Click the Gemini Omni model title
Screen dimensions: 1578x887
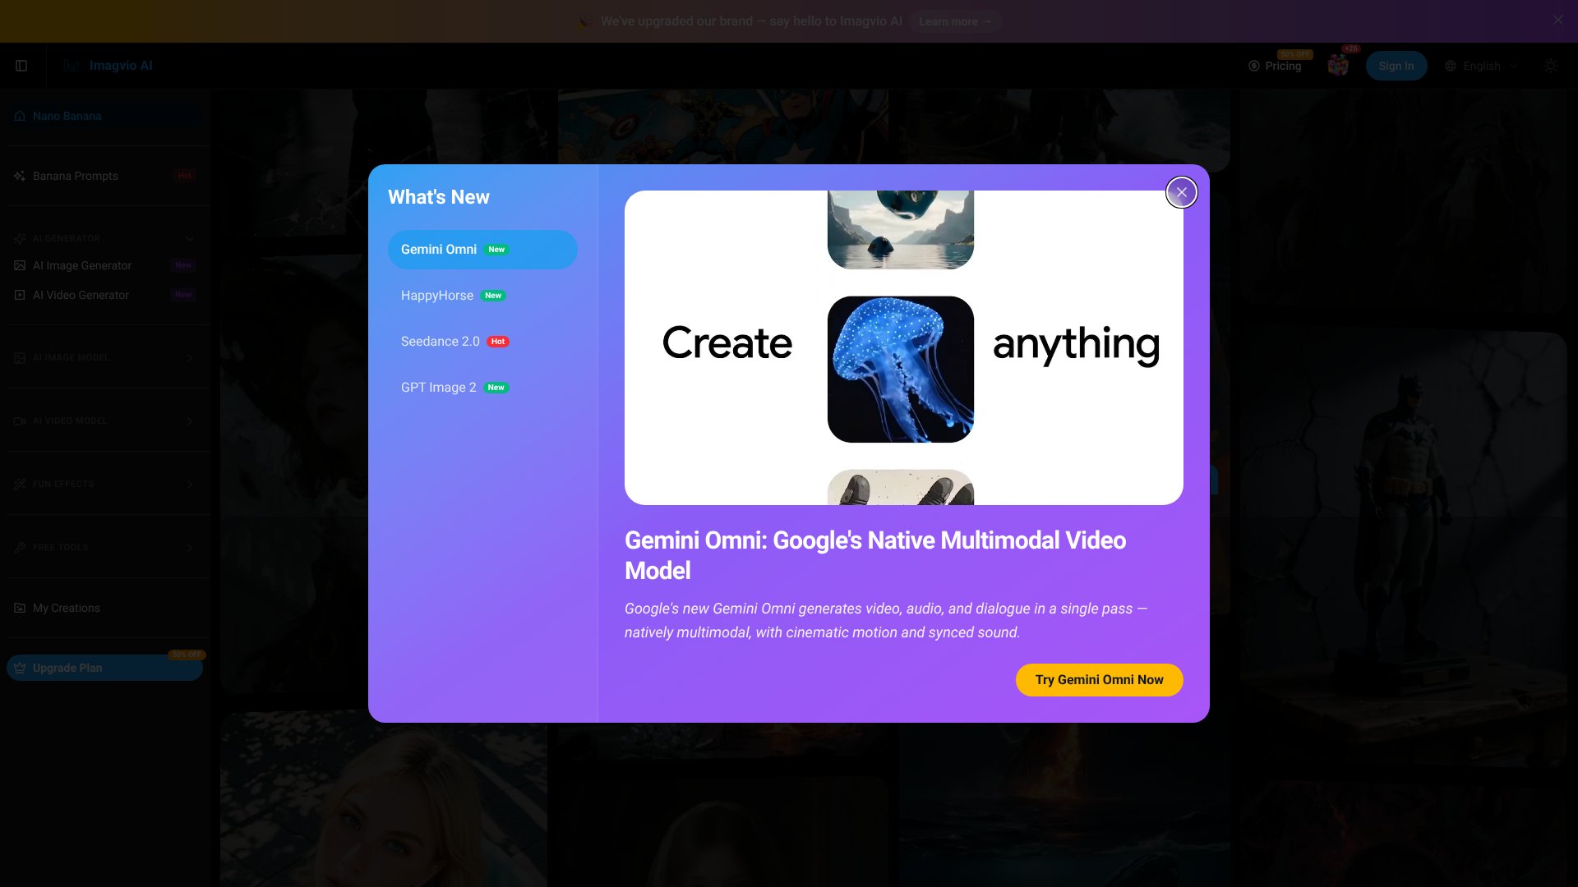875,555
